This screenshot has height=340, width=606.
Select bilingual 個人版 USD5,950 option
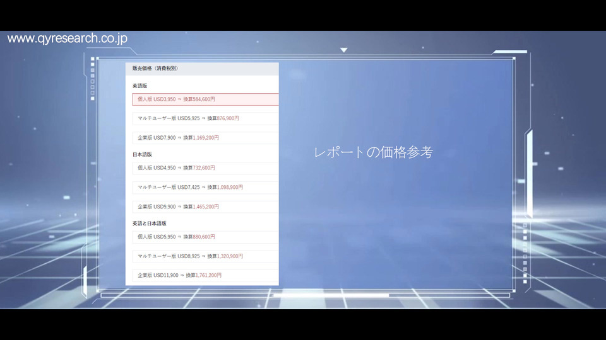coord(206,237)
